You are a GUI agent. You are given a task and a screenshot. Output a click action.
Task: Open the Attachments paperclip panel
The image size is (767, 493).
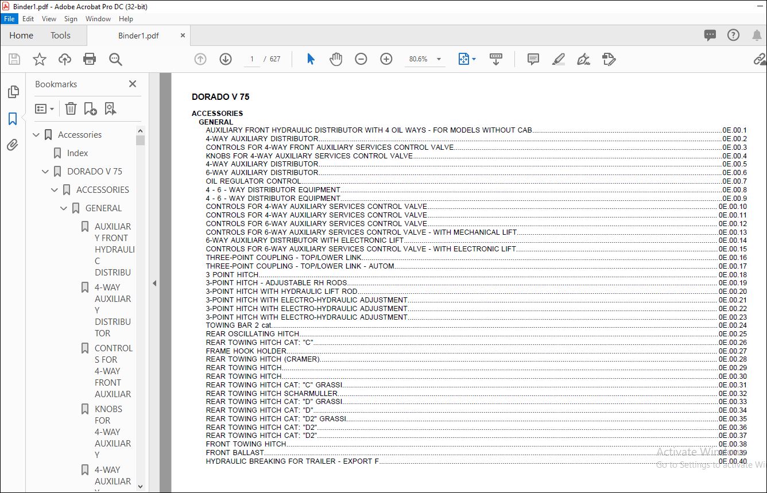pyautogui.click(x=13, y=145)
